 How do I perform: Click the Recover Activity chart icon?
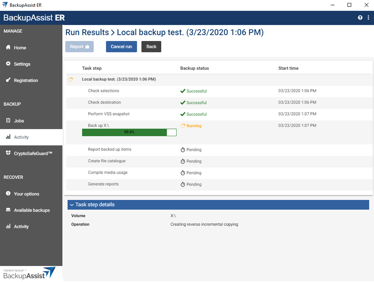[x=8, y=226]
